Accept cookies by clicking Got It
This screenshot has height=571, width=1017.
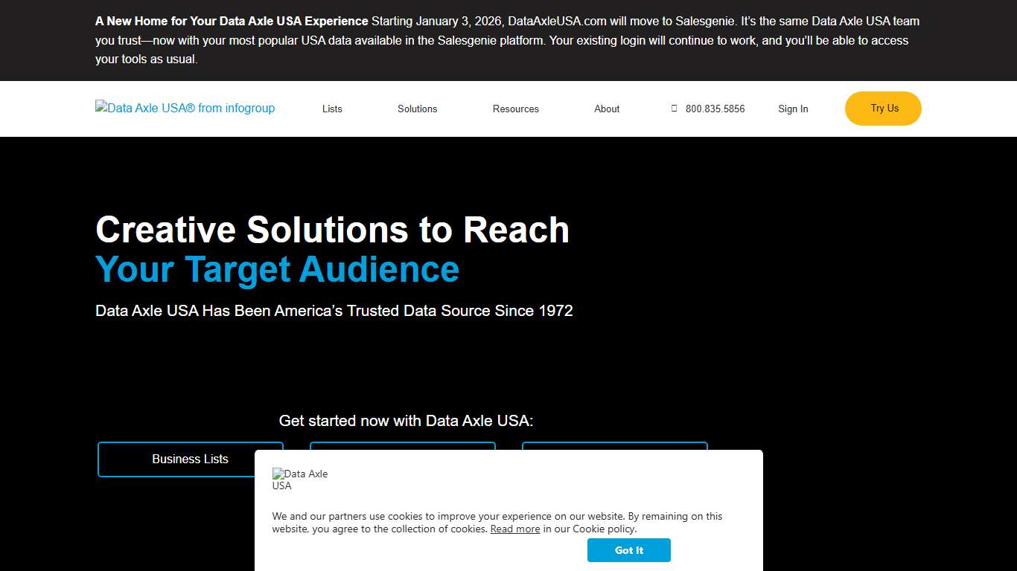coord(629,550)
